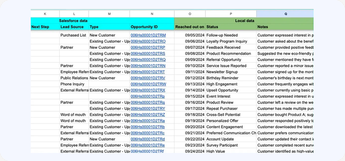The width and height of the screenshot is (345, 161).
Task: Open opportunity link 006Hs00001D2TRZ
Action: coord(148,115)
